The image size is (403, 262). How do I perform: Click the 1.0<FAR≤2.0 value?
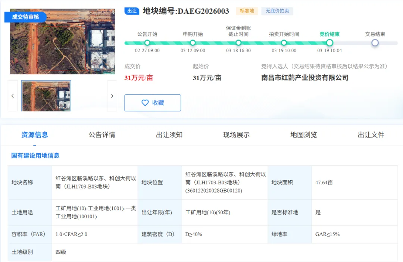tap(71, 234)
